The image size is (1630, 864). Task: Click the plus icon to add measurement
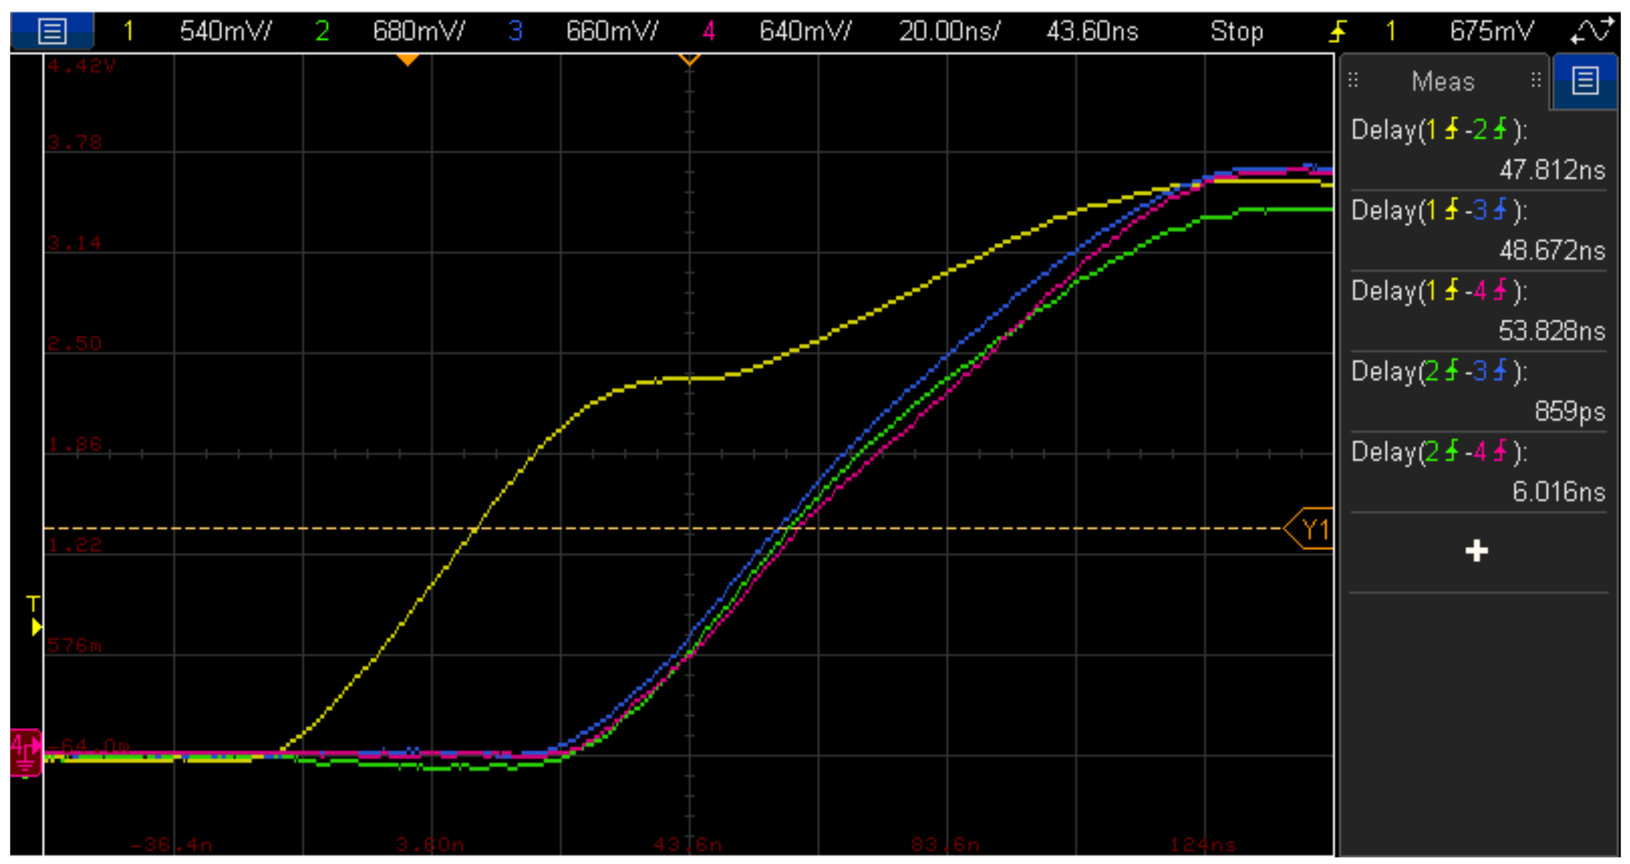[x=1476, y=551]
